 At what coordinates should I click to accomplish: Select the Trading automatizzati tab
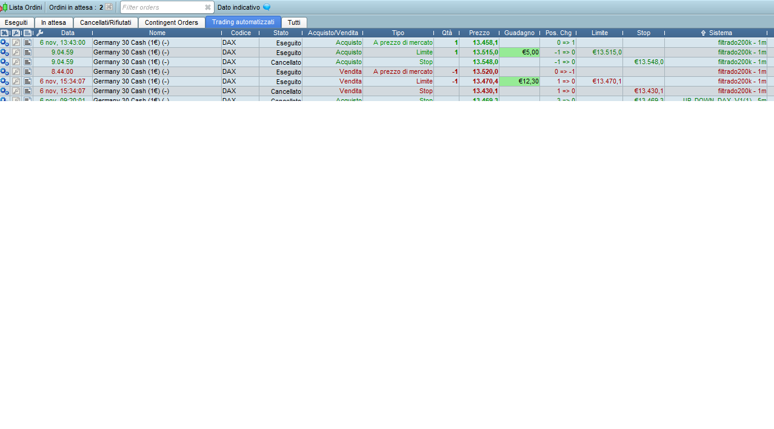(x=243, y=22)
